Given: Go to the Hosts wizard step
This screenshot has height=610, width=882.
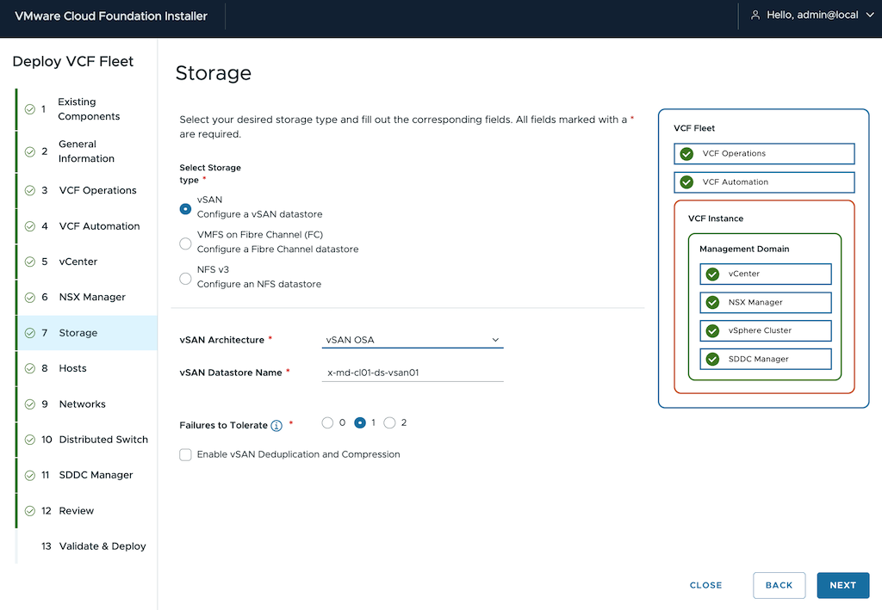Looking at the screenshot, I should point(73,368).
